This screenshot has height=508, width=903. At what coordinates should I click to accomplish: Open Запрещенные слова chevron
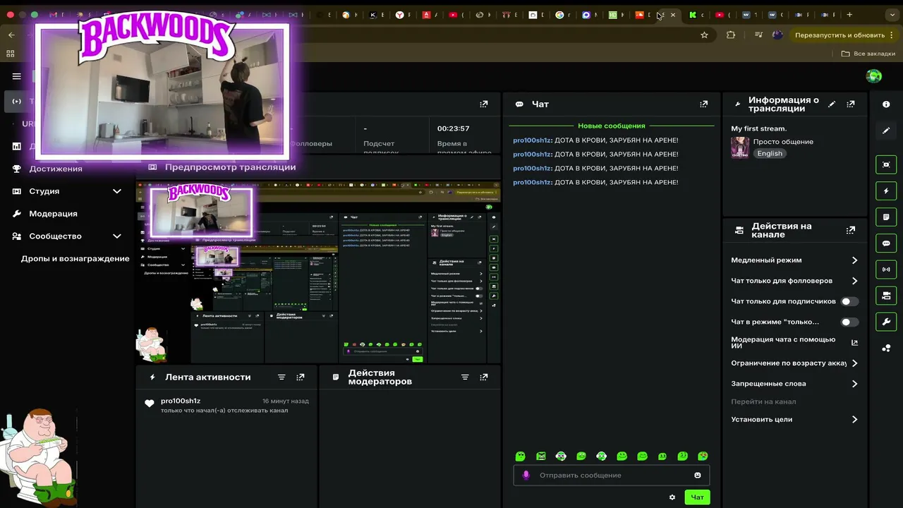click(854, 384)
